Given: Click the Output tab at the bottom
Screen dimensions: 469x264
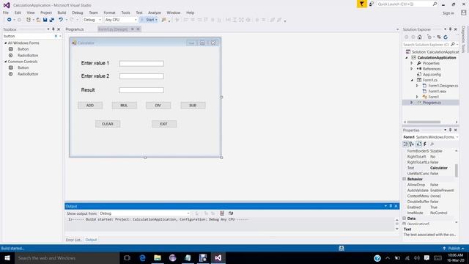Looking at the screenshot, I should coord(91,240).
